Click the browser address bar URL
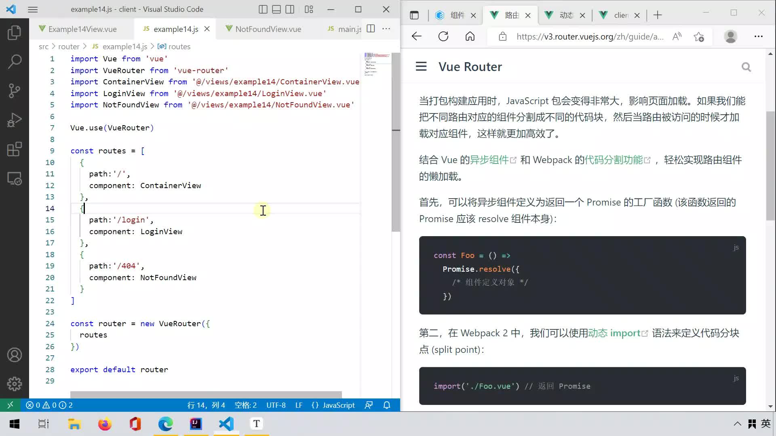The height and width of the screenshot is (436, 776). pyautogui.click(x=590, y=37)
